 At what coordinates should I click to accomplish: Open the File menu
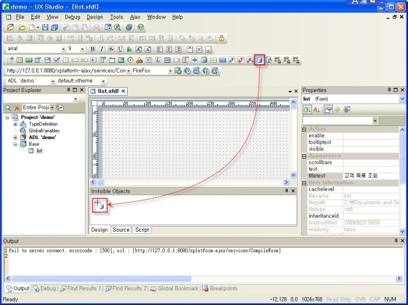pos(20,17)
